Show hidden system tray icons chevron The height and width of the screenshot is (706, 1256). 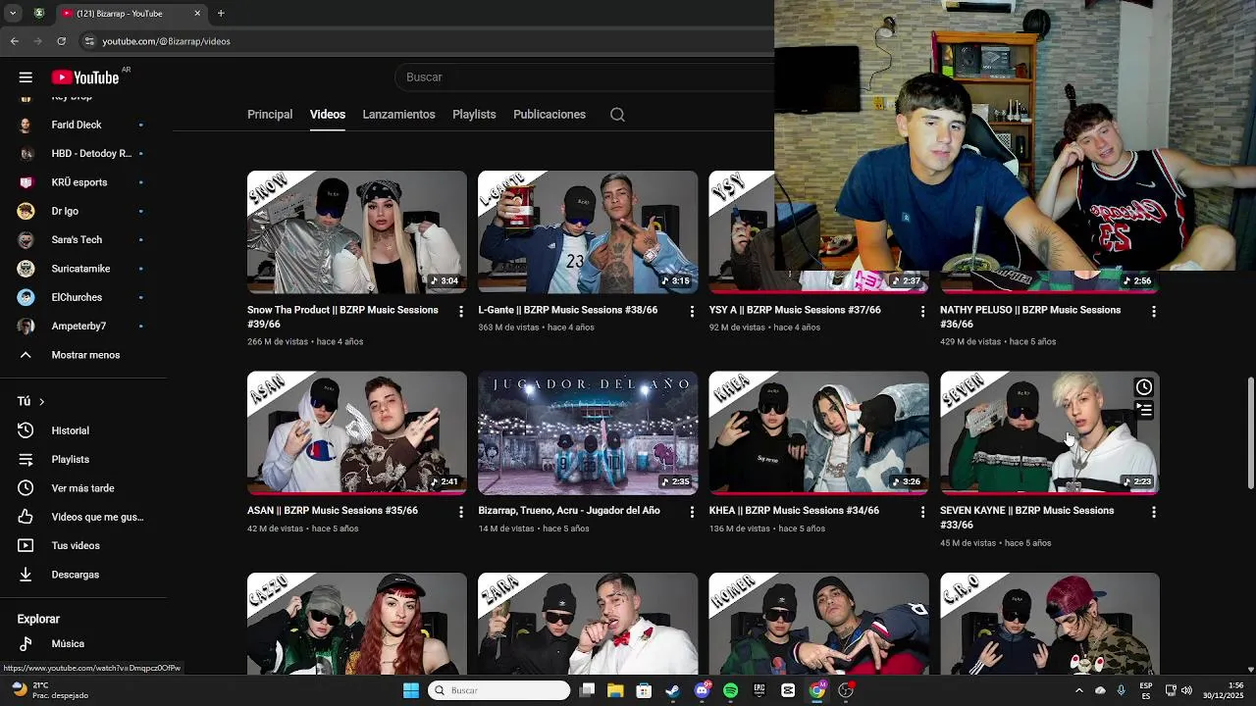click(1078, 690)
